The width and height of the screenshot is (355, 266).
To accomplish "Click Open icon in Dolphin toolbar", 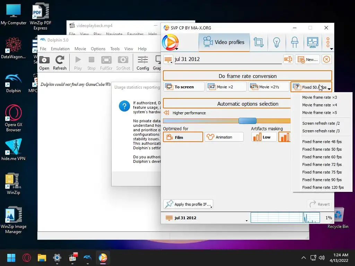I will [x=44, y=63].
